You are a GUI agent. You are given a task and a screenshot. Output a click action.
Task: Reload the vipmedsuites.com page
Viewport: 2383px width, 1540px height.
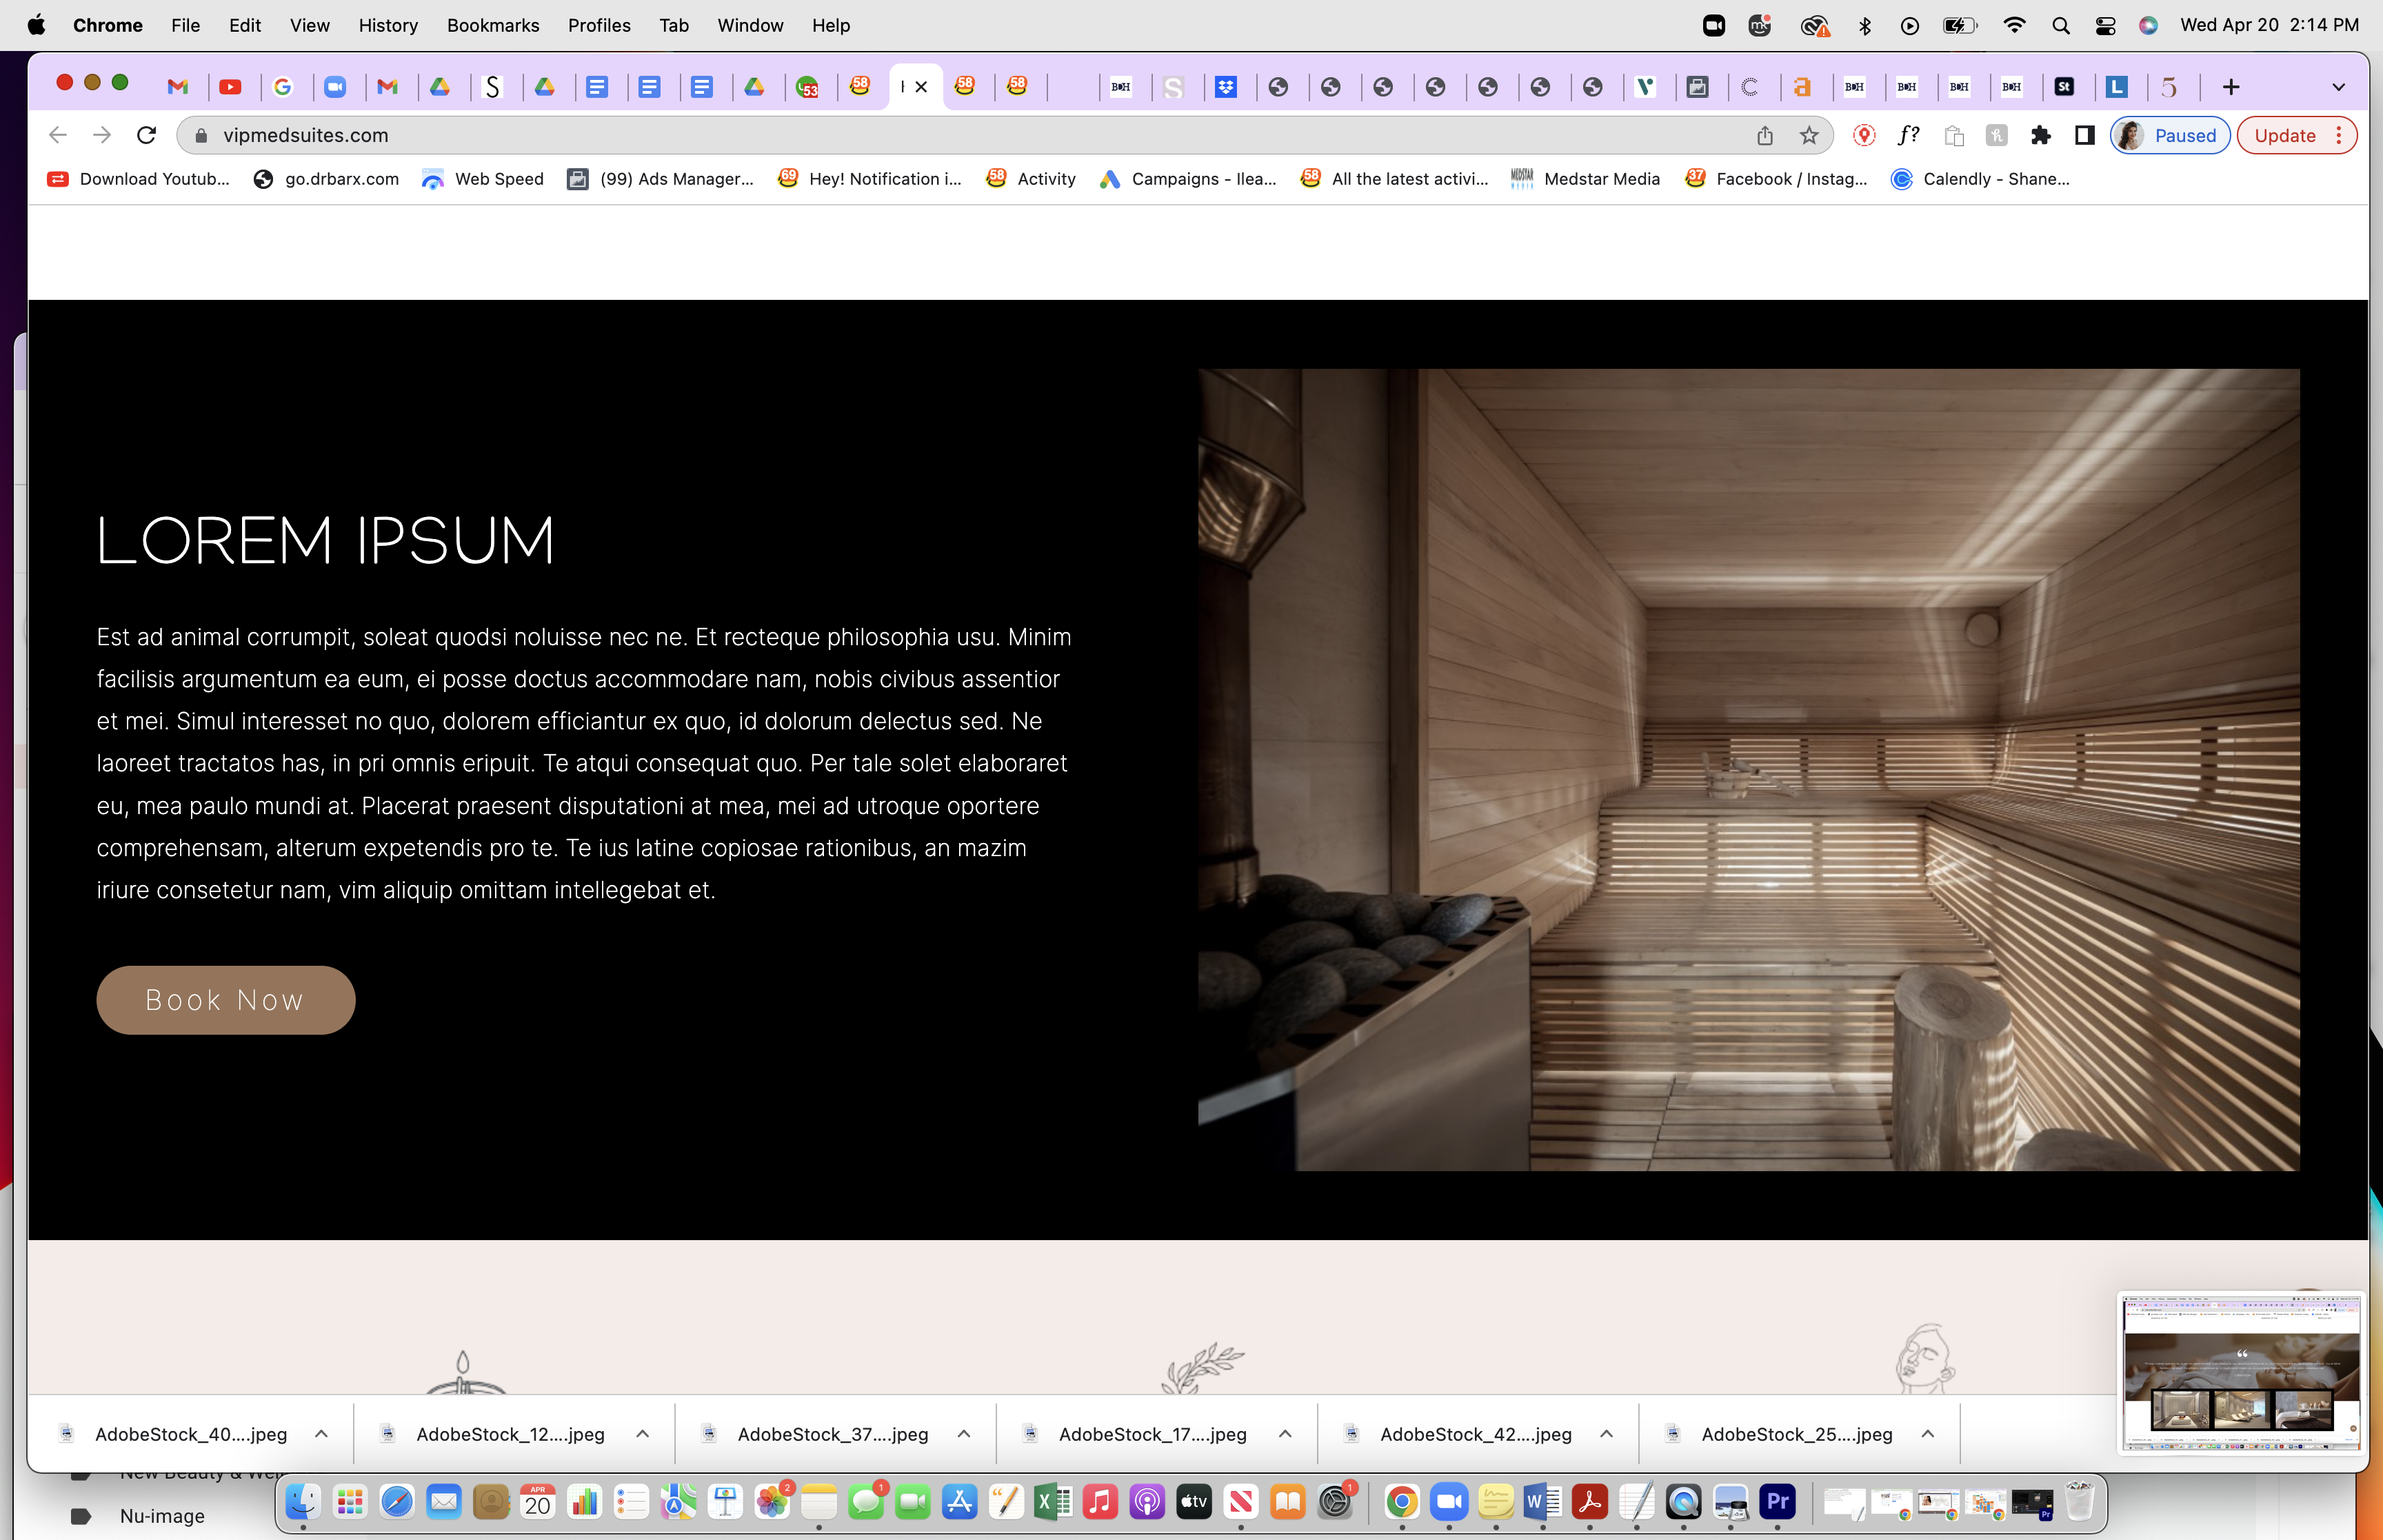pos(146,135)
